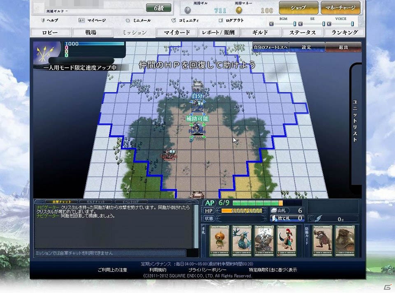This screenshot has width=395, height=293.
Task: Expand the ユニットリスト side panel
Action: coord(355,121)
